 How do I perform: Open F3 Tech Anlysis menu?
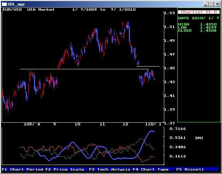[x=110, y=169]
